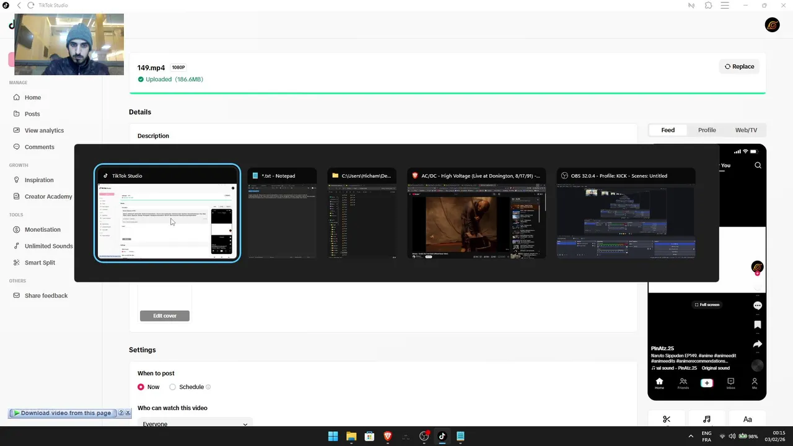The width and height of the screenshot is (793, 446).
Task: Open the music note sound tool
Action: tap(707, 419)
